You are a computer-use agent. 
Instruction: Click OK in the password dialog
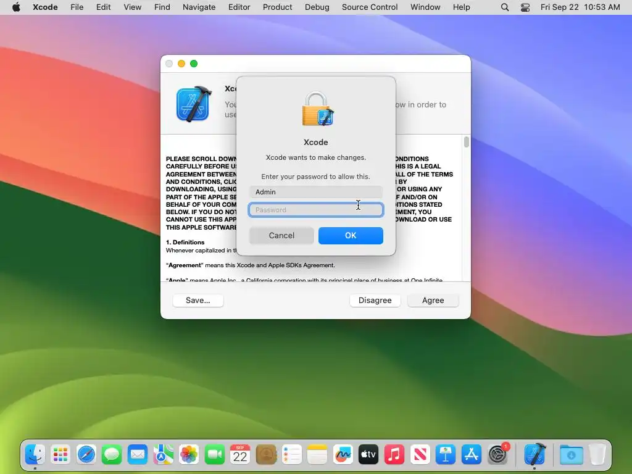coord(351,235)
